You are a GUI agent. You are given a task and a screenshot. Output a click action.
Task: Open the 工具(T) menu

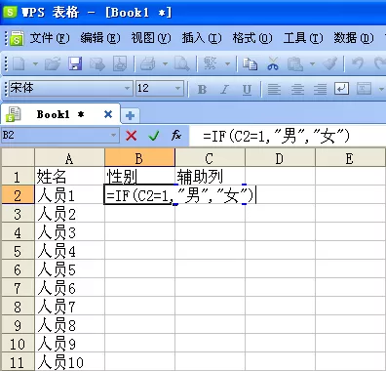[x=303, y=38]
